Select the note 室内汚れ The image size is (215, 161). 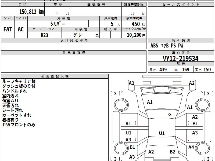pos(10,96)
